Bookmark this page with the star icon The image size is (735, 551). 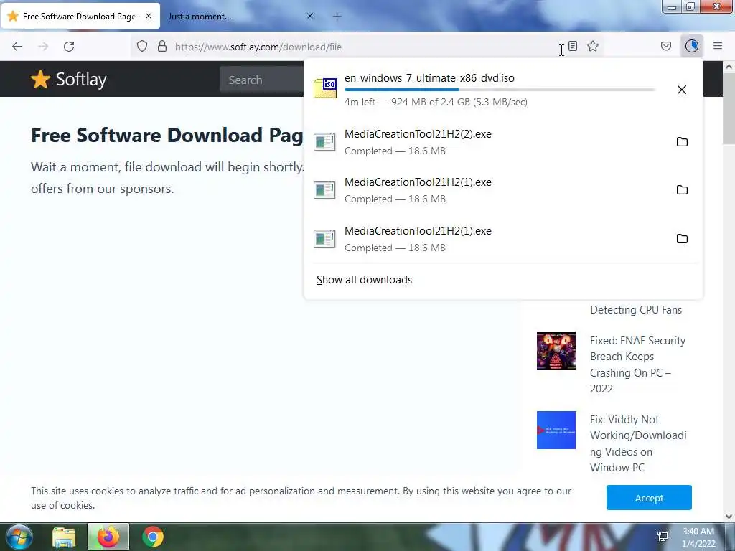[x=593, y=46]
